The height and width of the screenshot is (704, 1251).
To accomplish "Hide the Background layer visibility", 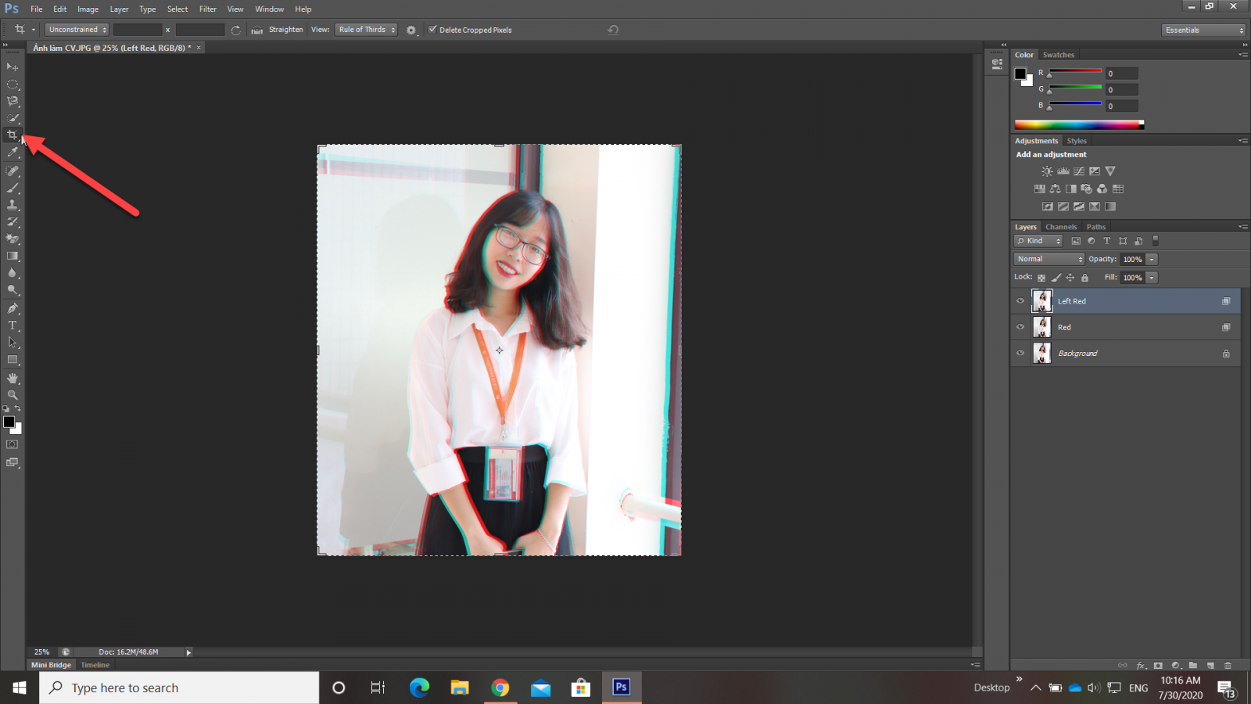I will tap(1020, 354).
